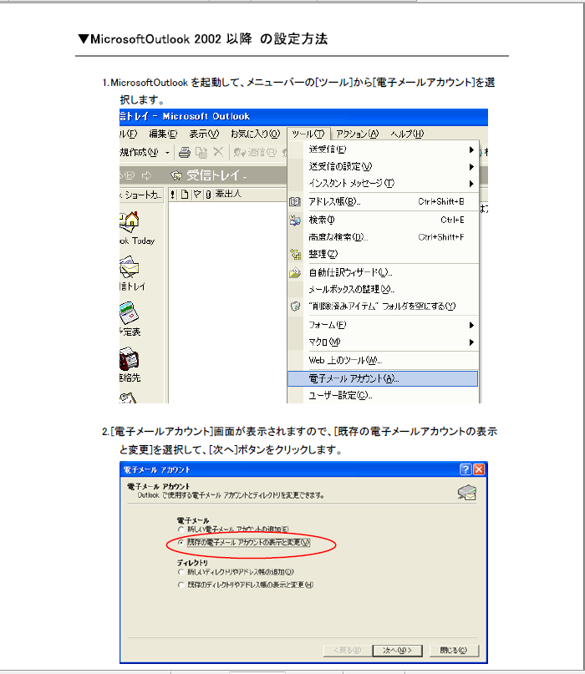Open the dropdown arrow beside 新規作成(N)
Screen dimensions: 585x674
click(167, 152)
